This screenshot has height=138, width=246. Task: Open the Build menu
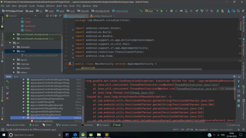[x=59, y=6]
